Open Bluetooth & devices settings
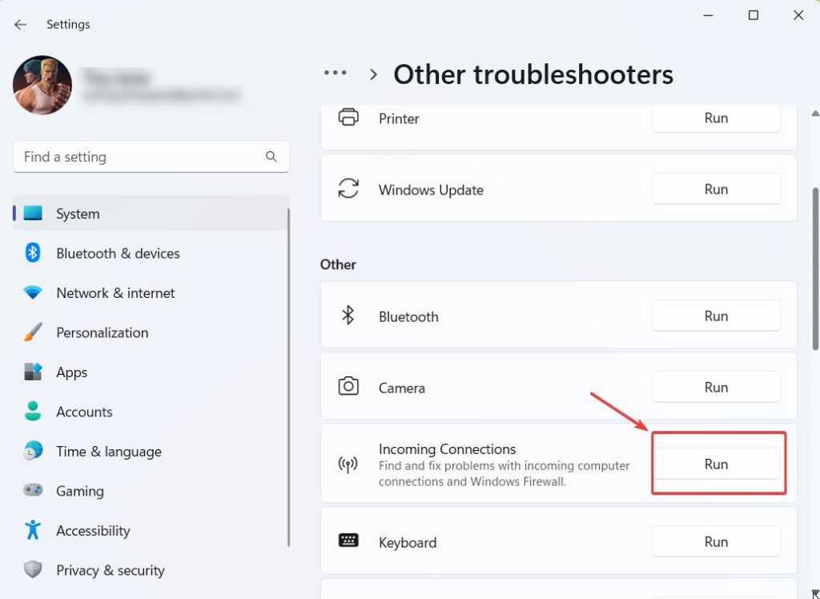This screenshot has height=599, width=820. tap(151, 253)
